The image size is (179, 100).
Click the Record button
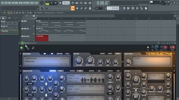coord(60,3)
